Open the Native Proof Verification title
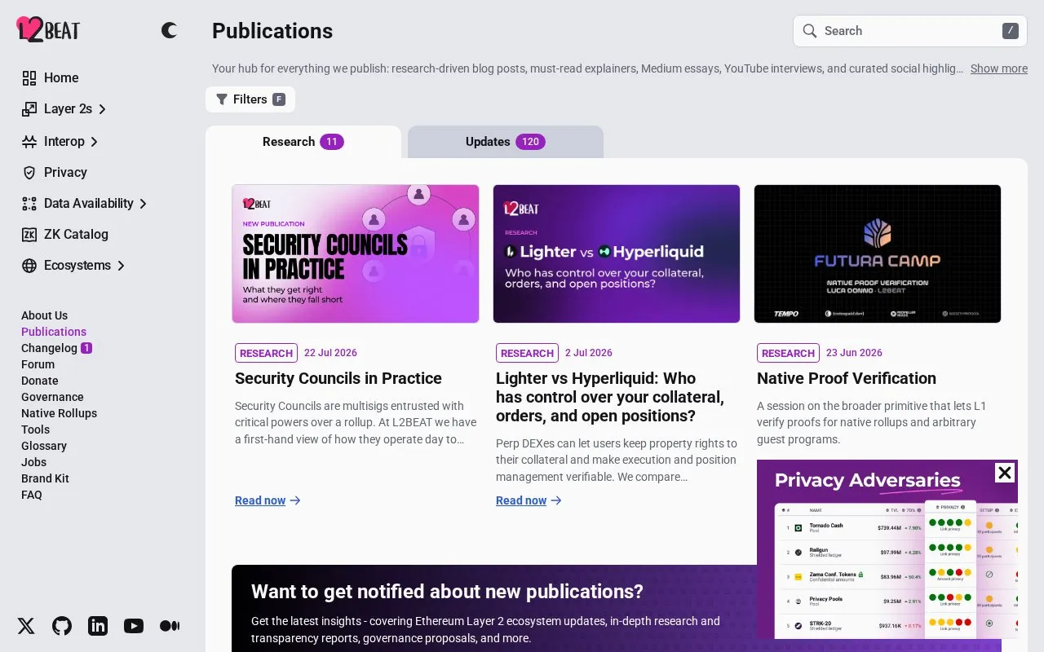The image size is (1044, 652). click(x=847, y=378)
